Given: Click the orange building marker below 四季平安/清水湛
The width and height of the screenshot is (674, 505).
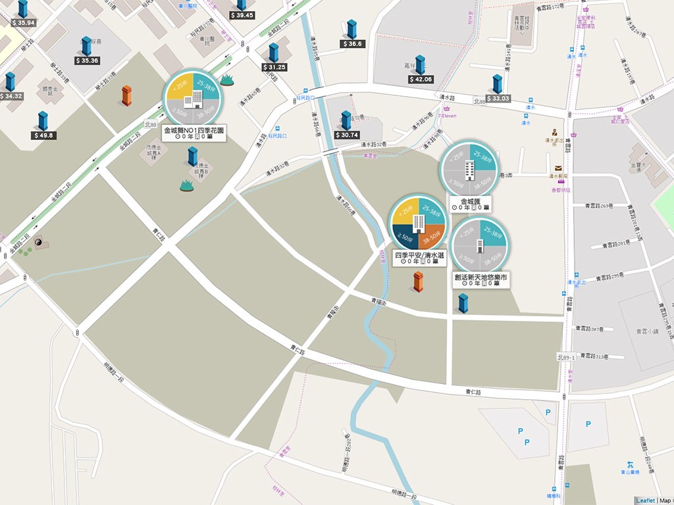Looking at the screenshot, I should pyautogui.click(x=418, y=281).
